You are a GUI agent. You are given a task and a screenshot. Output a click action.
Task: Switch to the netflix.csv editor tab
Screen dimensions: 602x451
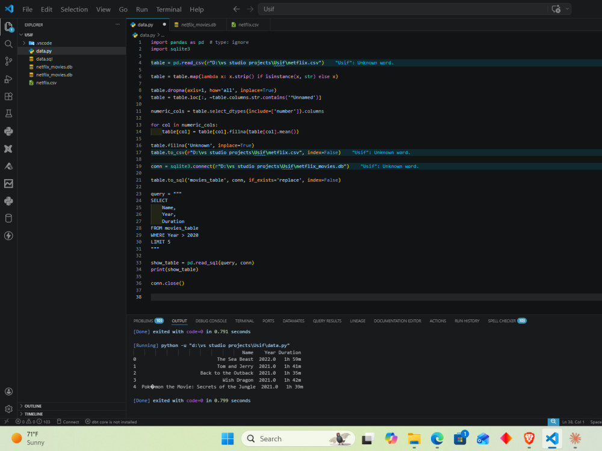coord(248,25)
